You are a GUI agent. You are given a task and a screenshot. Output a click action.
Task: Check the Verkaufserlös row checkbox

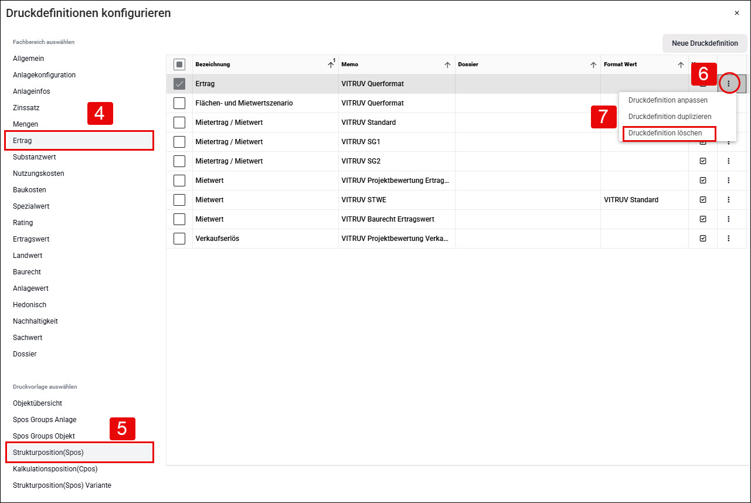point(179,239)
